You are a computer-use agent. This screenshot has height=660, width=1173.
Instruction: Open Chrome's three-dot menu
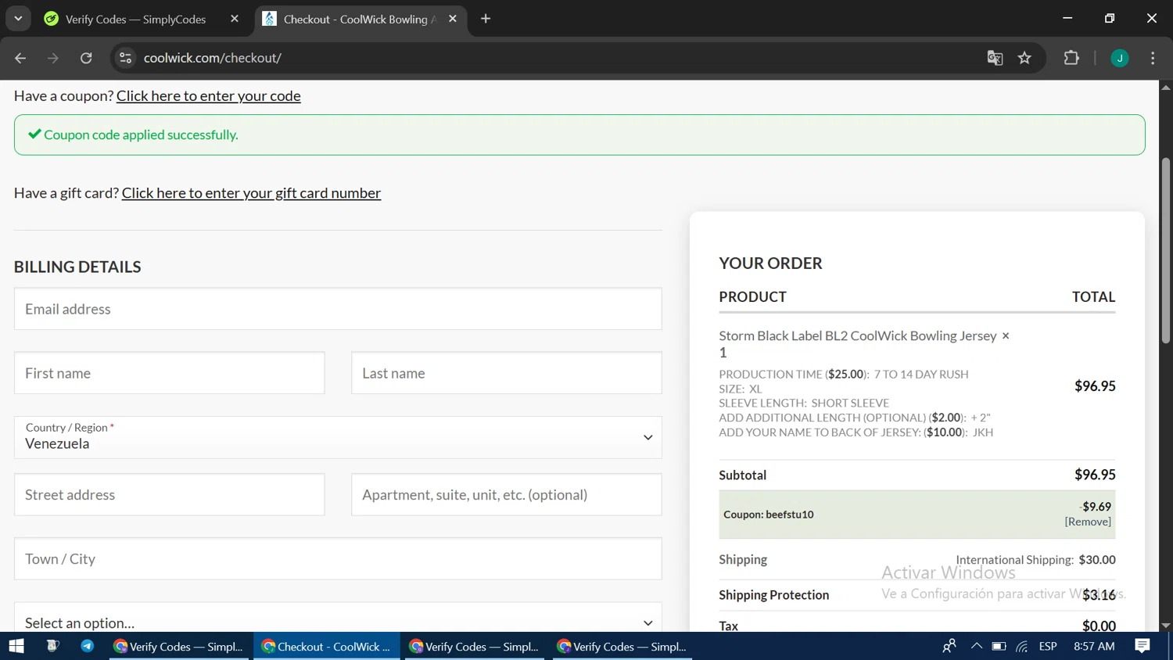pyautogui.click(x=1153, y=58)
